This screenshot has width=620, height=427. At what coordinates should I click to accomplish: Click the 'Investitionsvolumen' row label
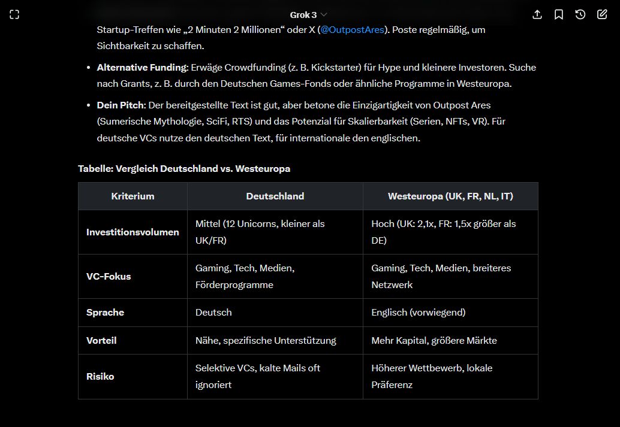(133, 232)
